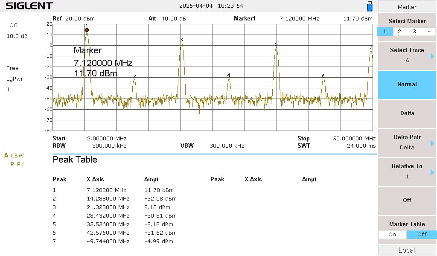The width and height of the screenshot is (437, 256).
Task: Click the Peak Table heading
Action: [x=75, y=160]
